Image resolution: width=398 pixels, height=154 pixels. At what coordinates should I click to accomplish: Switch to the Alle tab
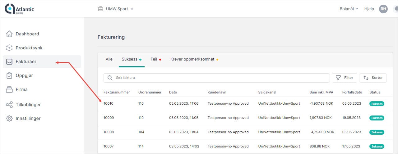pos(109,59)
